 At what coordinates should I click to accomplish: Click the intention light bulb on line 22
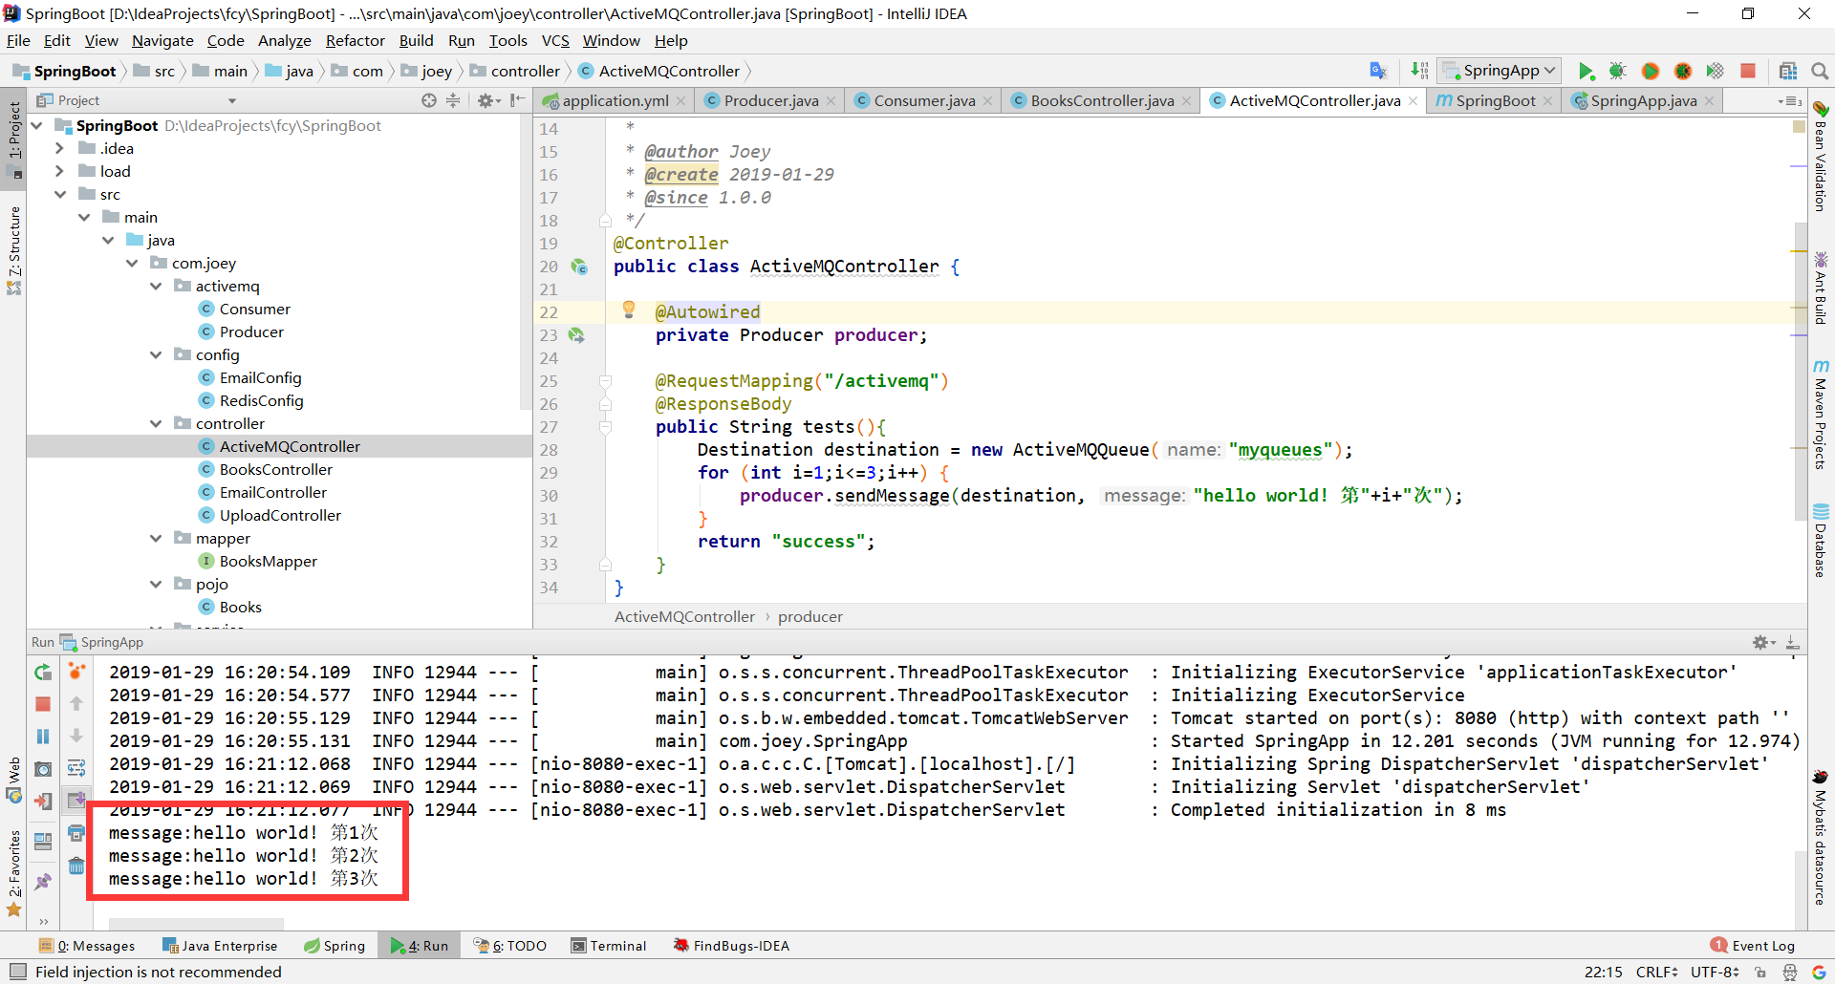pyautogui.click(x=629, y=310)
